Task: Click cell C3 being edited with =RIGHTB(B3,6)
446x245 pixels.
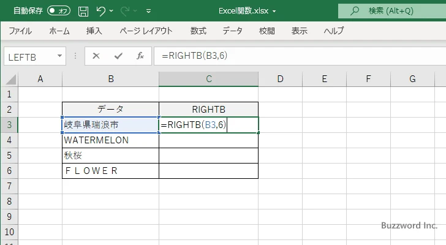Action: click(x=209, y=125)
